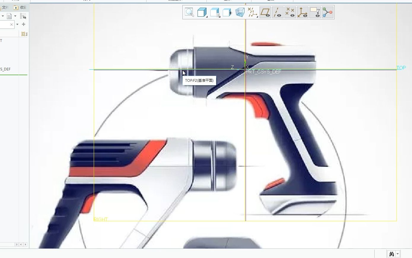Toggle annotation display
The width and height of the screenshot is (412, 258).
(315, 12)
